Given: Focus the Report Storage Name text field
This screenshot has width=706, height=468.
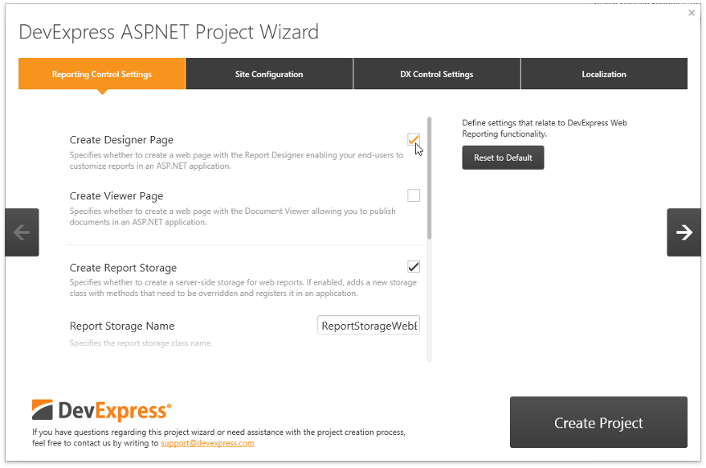Looking at the screenshot, I should 369,326.
